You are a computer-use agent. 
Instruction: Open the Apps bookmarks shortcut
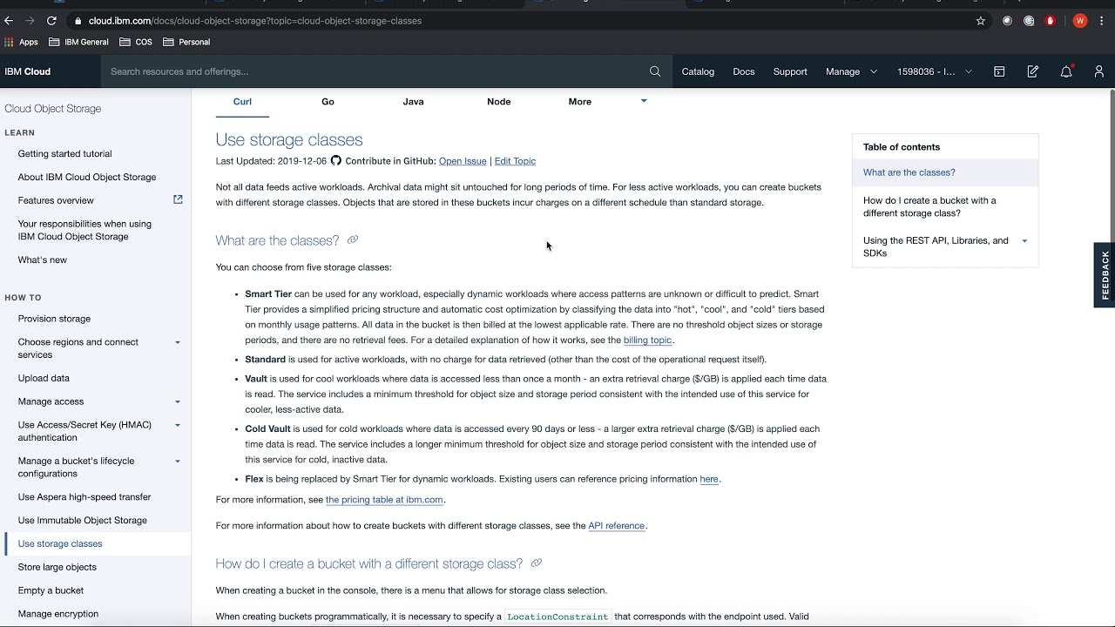[x=22, y=42]
